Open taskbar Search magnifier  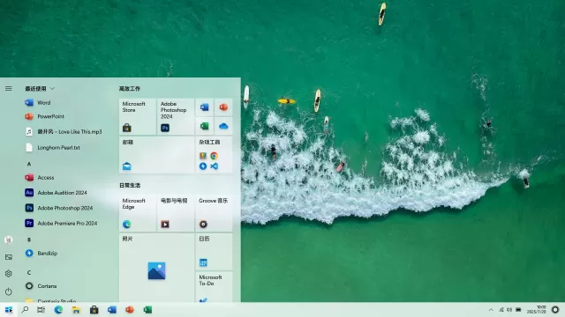click(25, 310)
